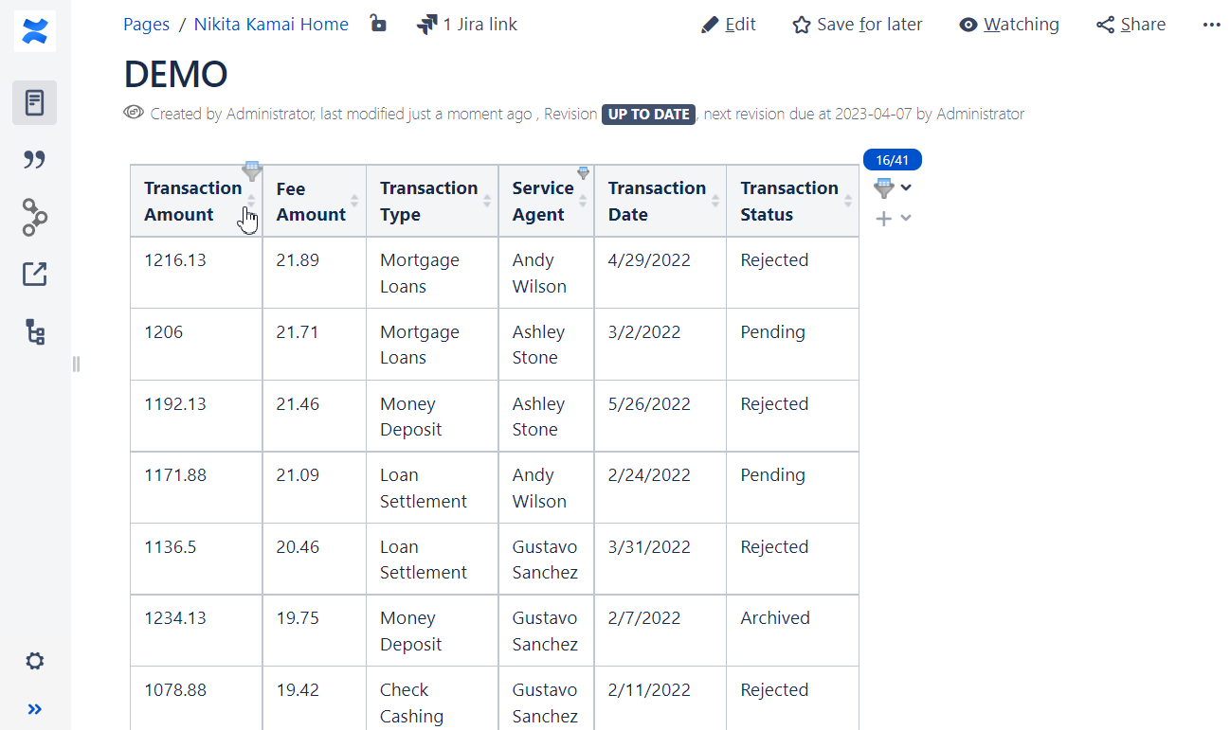
Task: Expand the collapsed sidebar with double chevron
Action: tap(35, 709)
